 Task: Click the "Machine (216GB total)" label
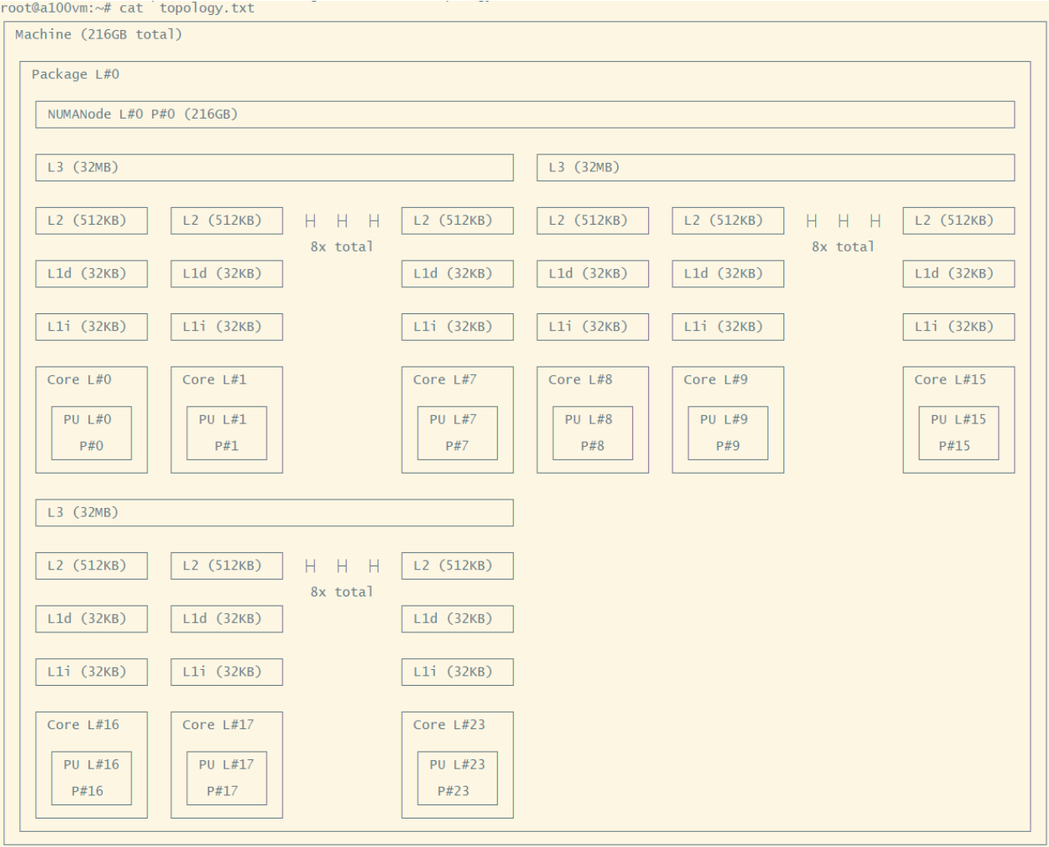(99, 34)
